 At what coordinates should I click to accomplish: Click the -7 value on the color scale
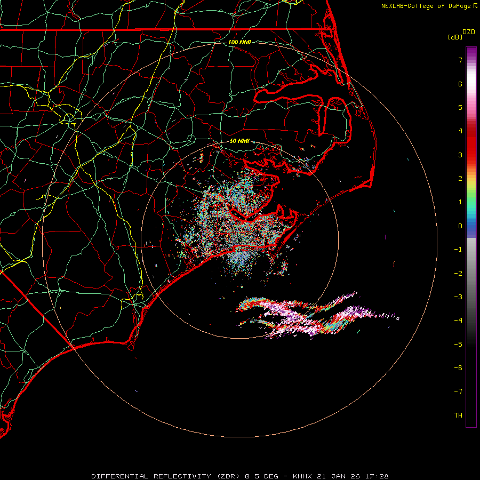point(458,391)
